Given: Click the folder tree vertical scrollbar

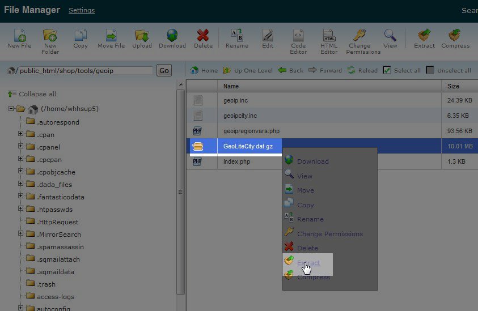Looking at the screenshot, I should tap(181, 193).
